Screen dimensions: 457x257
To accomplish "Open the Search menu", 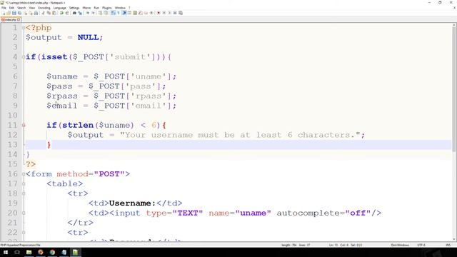I will [21, 8].
